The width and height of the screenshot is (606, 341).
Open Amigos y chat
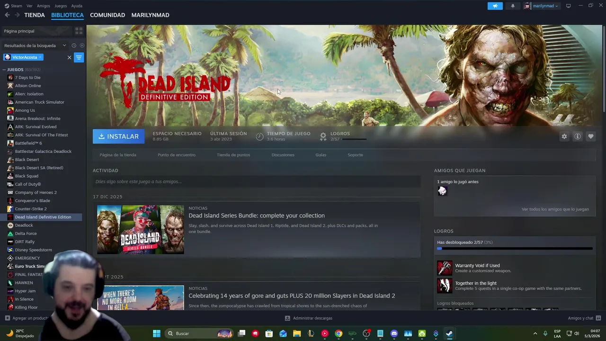click(584, 318)
